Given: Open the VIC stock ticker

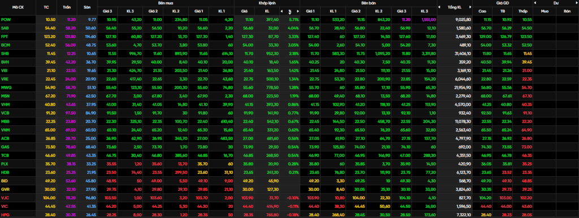Looking at the screenshot, I should pyautogui.click(x=5, y=206).
